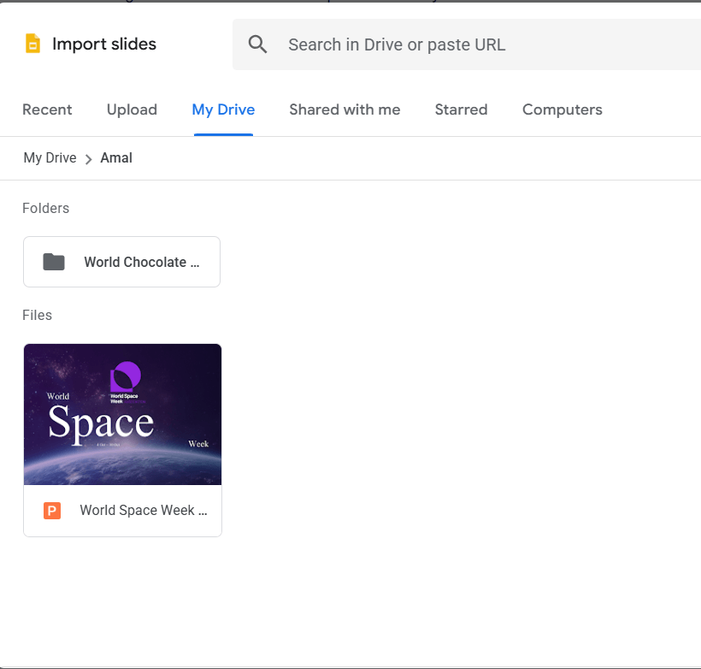701x669 pixels.
Task: Click the breadcrumb chevron arrow after My Drive
Action: [88, 159]
